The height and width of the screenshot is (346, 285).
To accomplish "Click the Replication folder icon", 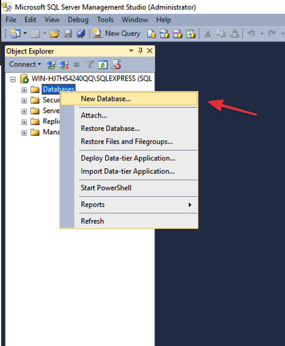I will pyautogui.click(x=35, y=121).
